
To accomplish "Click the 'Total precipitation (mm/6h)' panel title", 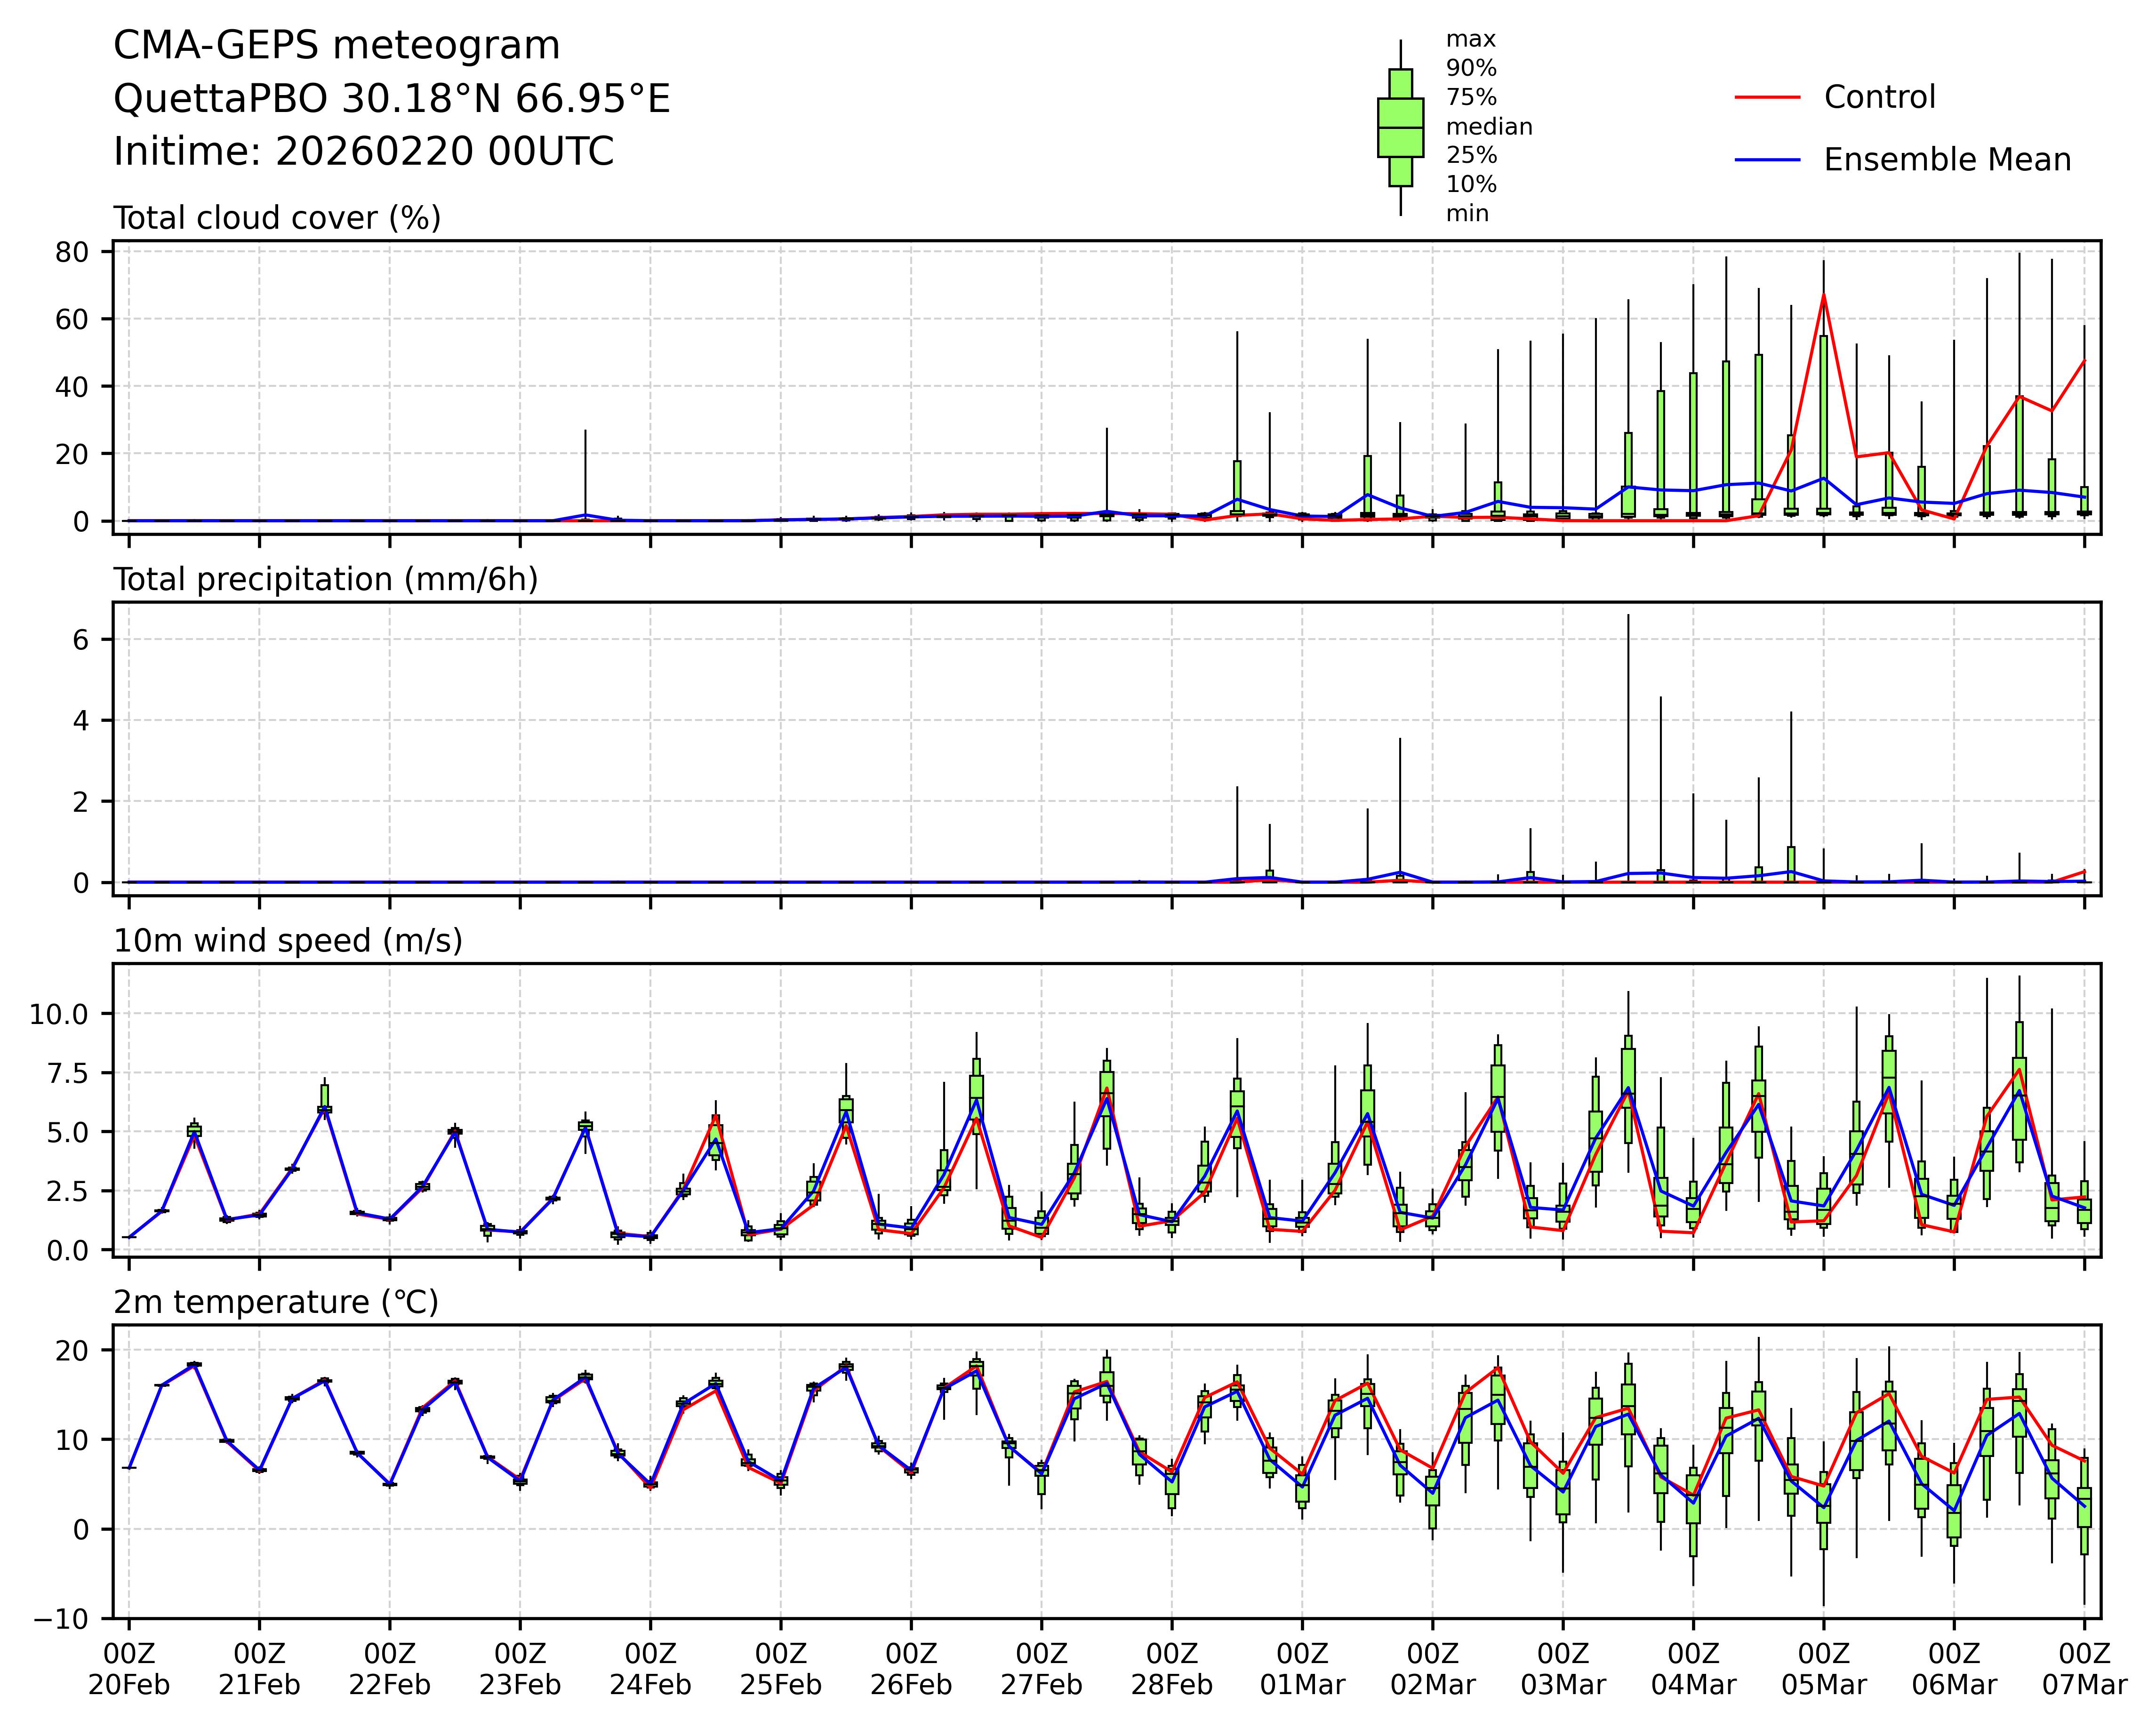I will (x=325, y=579).
